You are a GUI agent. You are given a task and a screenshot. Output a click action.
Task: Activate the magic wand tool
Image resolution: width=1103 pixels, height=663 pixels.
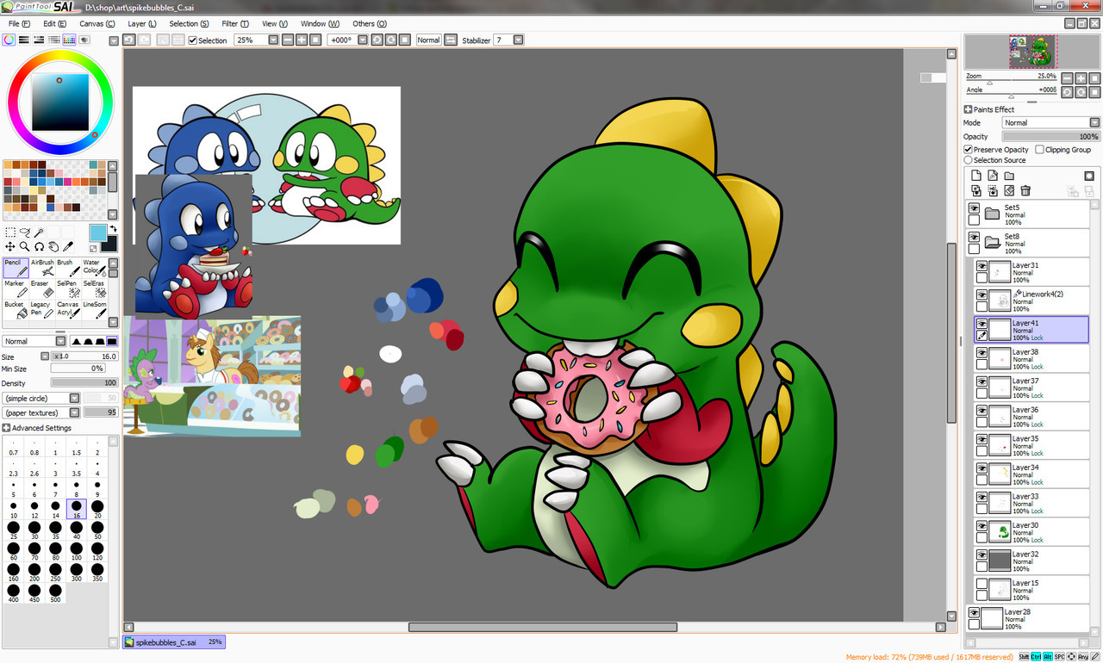point(40,232)
